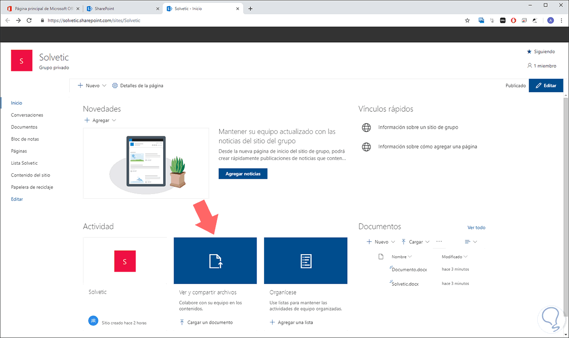Image resolution: width=569 pixels, height=338 pixels.
Task: Close the Solvetic - Inicio tab
Action: click(x=238, y=9)
